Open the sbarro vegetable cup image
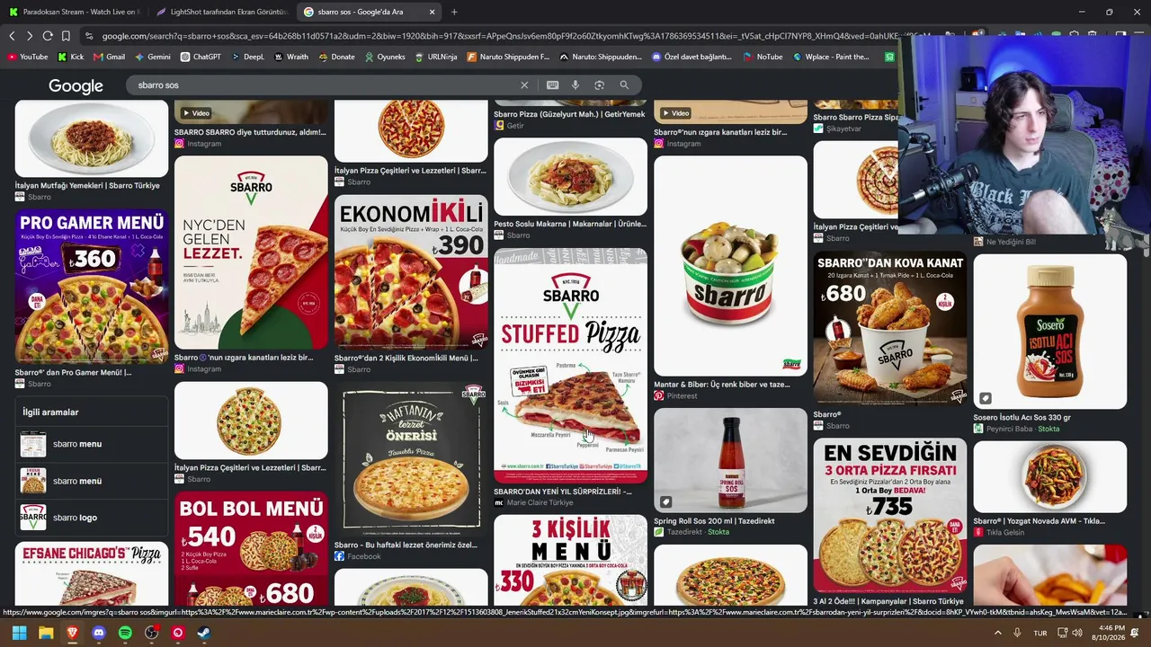This screenshot has height=647, width=1151. click(730, 266)
